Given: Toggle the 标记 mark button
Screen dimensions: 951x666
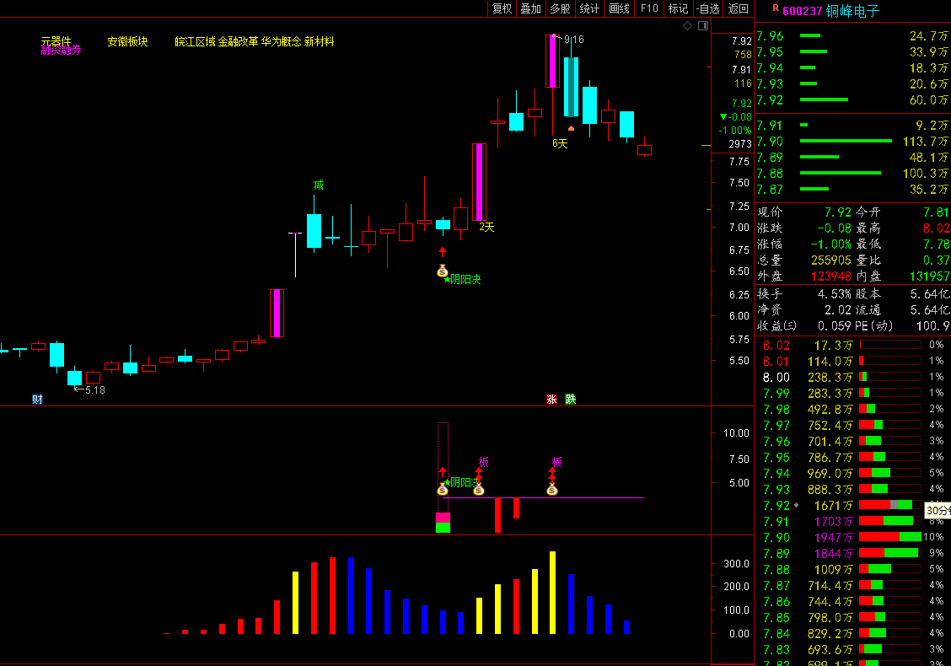Looking at the screenshot, I should 678,8.
